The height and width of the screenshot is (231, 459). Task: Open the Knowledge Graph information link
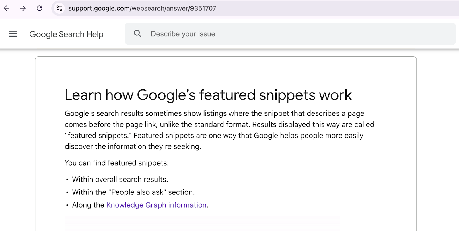(156, 205)
